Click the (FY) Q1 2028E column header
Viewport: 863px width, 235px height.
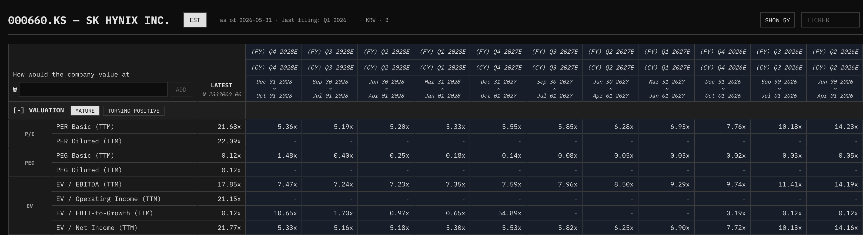(x=442, y=52)
